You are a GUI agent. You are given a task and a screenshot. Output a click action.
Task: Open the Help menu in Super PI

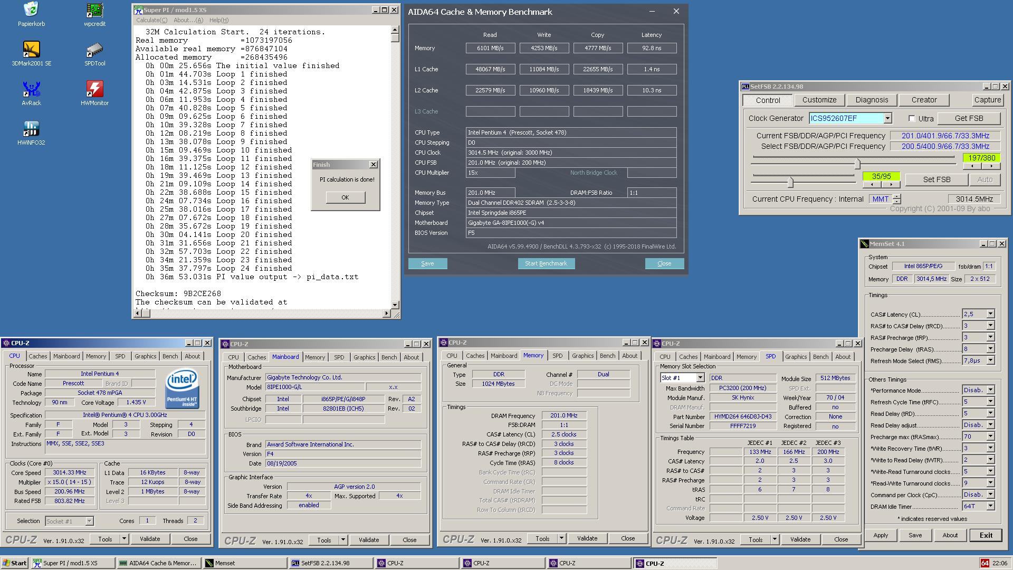[218, 20]
